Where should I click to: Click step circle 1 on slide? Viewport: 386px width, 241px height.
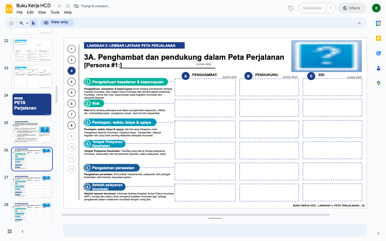coord(72,49)
